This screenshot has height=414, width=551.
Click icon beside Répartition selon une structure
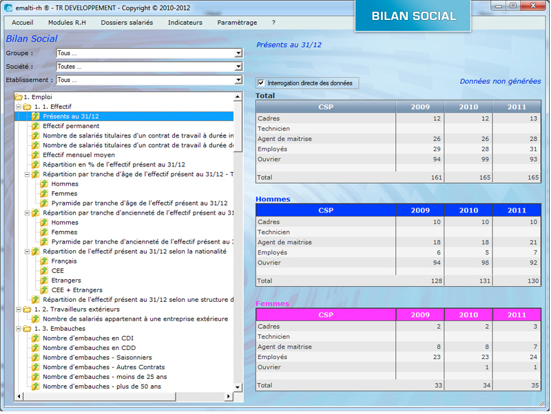(36, 300)
